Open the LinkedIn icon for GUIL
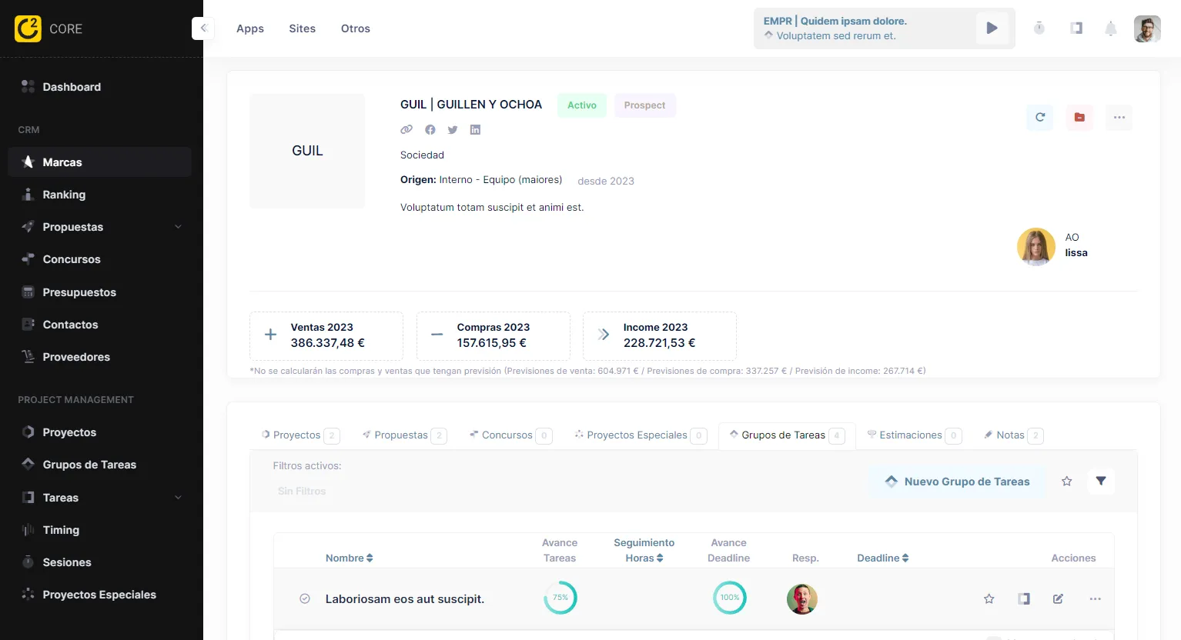1181x640 pixels. coord(475,130)
